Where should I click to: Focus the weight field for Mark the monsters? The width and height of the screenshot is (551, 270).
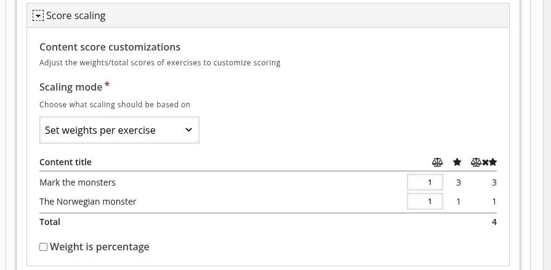[425, 182]
